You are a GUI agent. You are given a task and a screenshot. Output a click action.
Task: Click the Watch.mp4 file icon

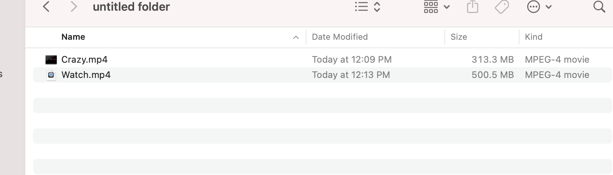51,75
